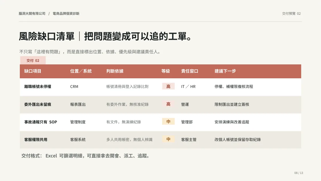Screen dimensions: 321x181
Task: Click the 判斷依據 column header
Action: [x=115, y=71]
